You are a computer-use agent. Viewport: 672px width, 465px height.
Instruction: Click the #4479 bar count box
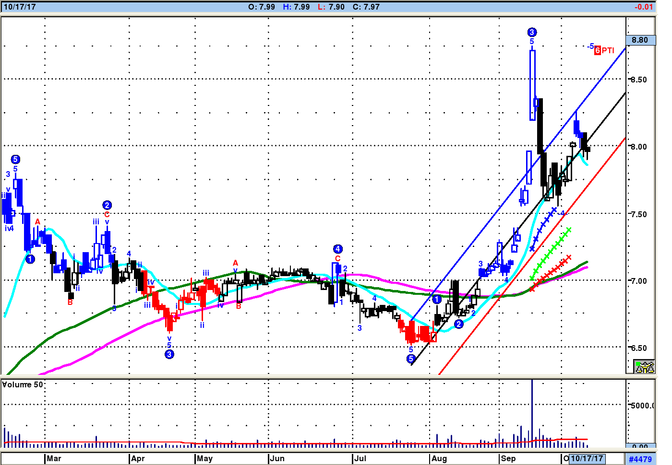tap(640, 459)
